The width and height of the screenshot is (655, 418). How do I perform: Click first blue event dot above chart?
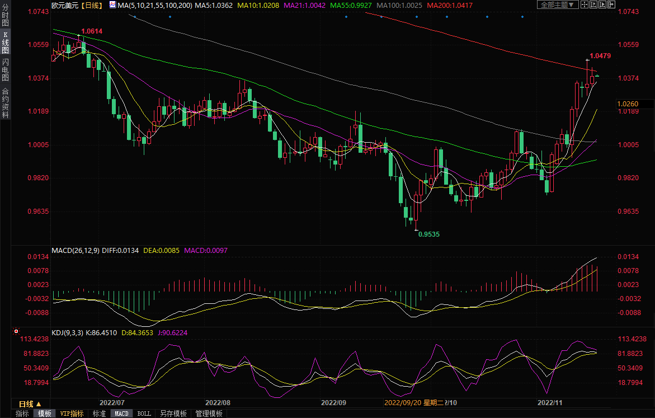pyautogui.click(x=134, y=16)
